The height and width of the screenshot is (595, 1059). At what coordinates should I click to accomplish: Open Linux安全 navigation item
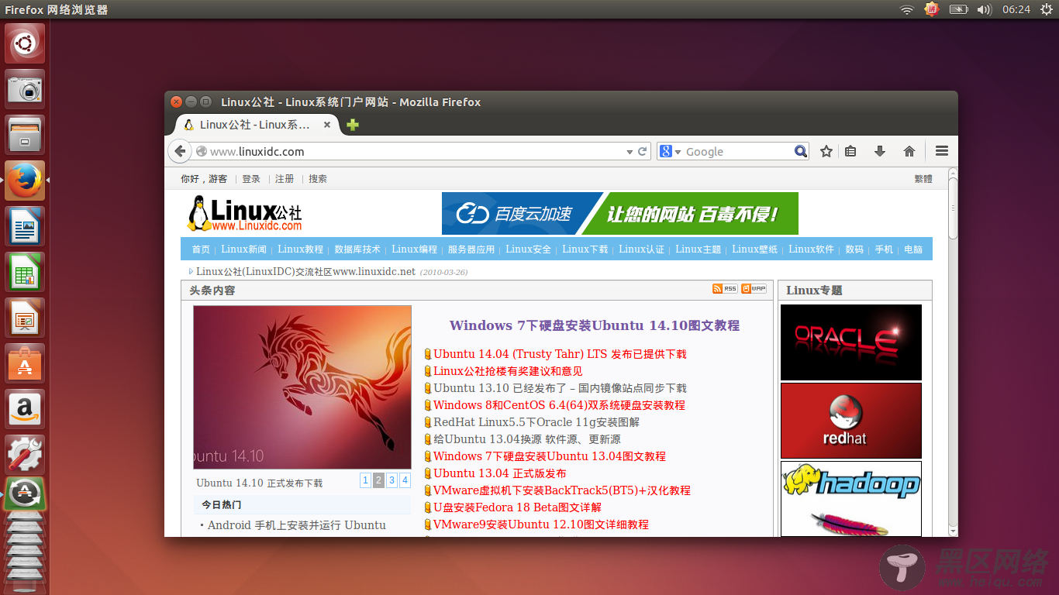pos(529,249)
